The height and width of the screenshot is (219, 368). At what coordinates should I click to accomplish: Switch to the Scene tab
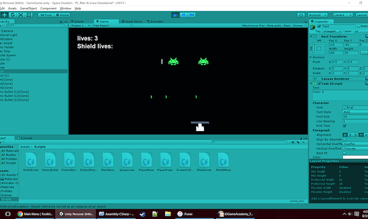point(77,22)
